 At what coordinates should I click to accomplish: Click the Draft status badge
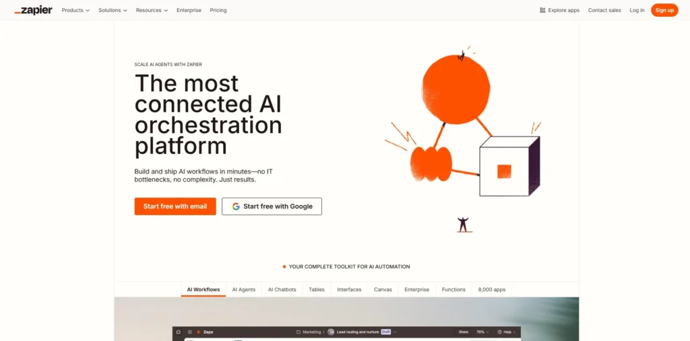pos(386,332)
